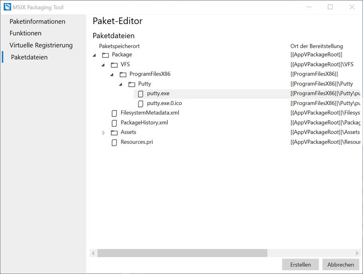Screen dimensions: 363x274
Task: Click the putty.exe.0.ico file icon
Action: [140, 104]
